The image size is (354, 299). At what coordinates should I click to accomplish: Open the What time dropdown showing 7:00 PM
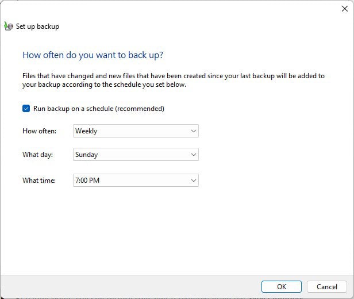(136, 180)
